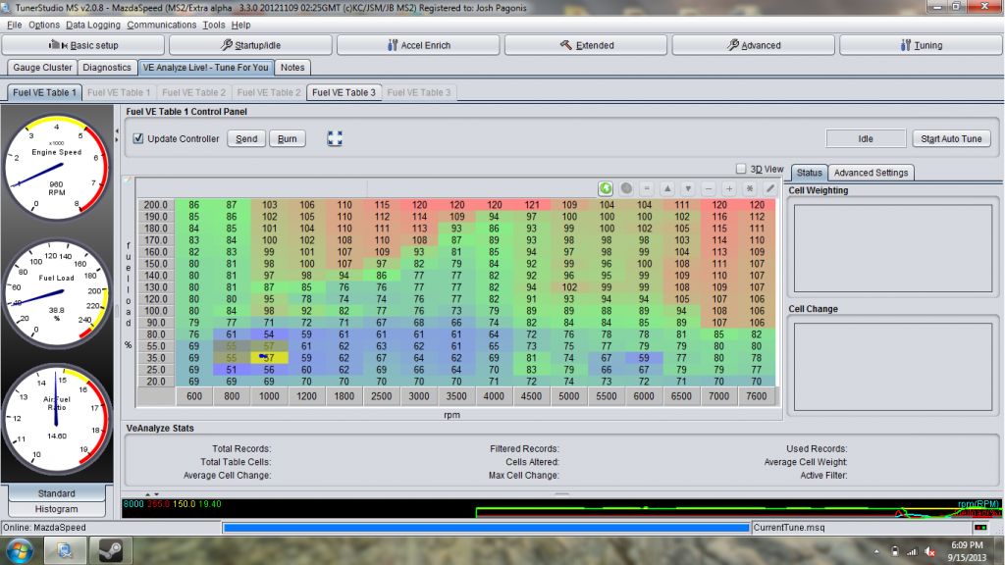The height and width of the screenshot is (565, 1005).
Task: Click the green arrow icon above the VE table
Action: pyautogui.click(x=607, y=188)
